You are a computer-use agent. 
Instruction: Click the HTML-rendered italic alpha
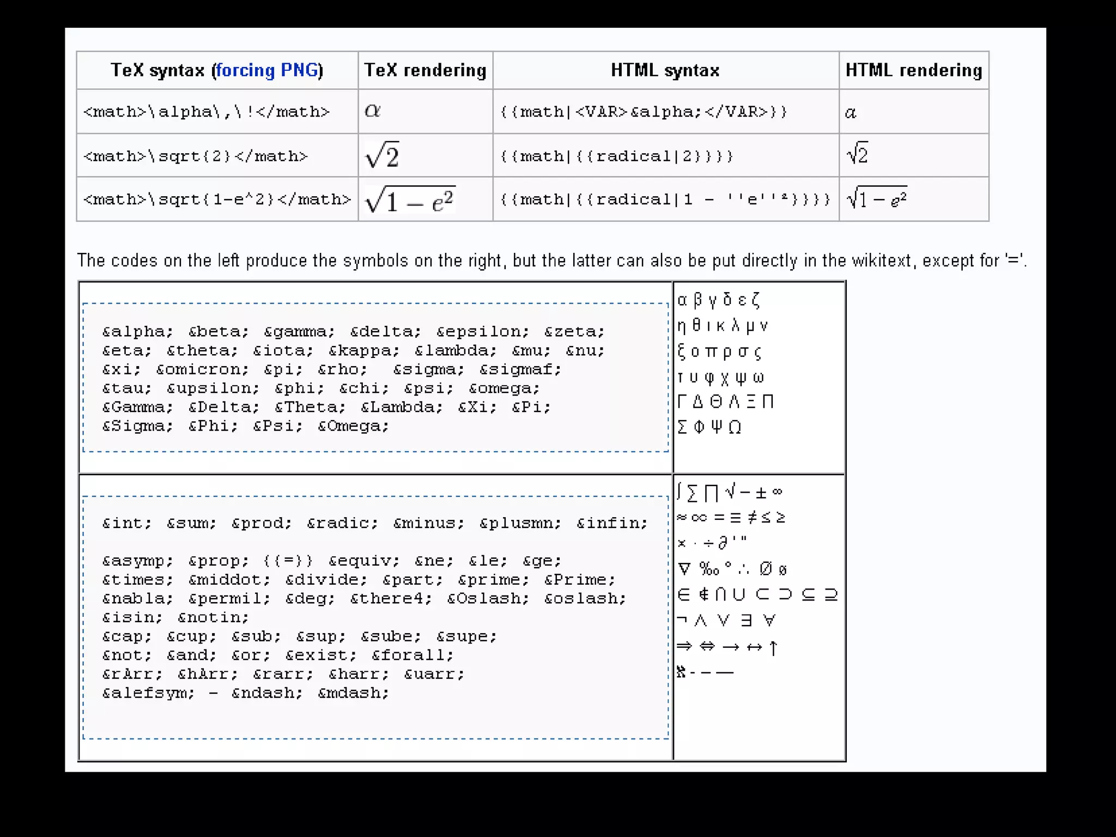[851, 112]
